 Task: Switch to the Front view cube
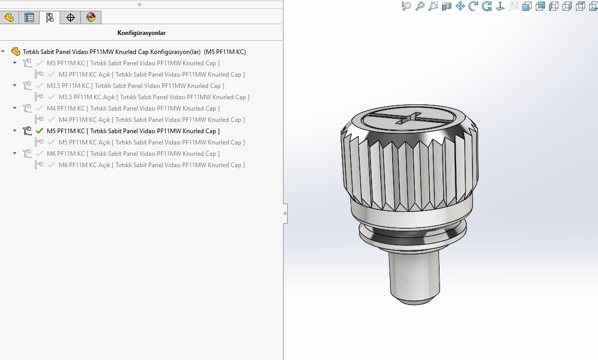(x=527, y=6)
